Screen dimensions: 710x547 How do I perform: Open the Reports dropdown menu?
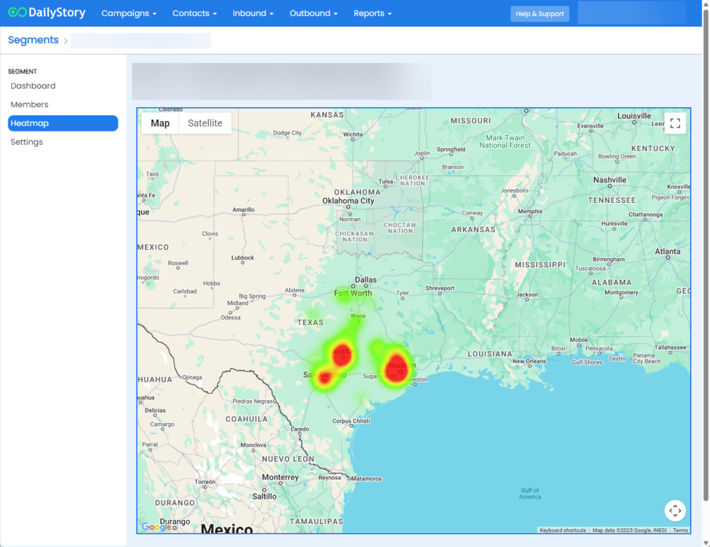372,13
